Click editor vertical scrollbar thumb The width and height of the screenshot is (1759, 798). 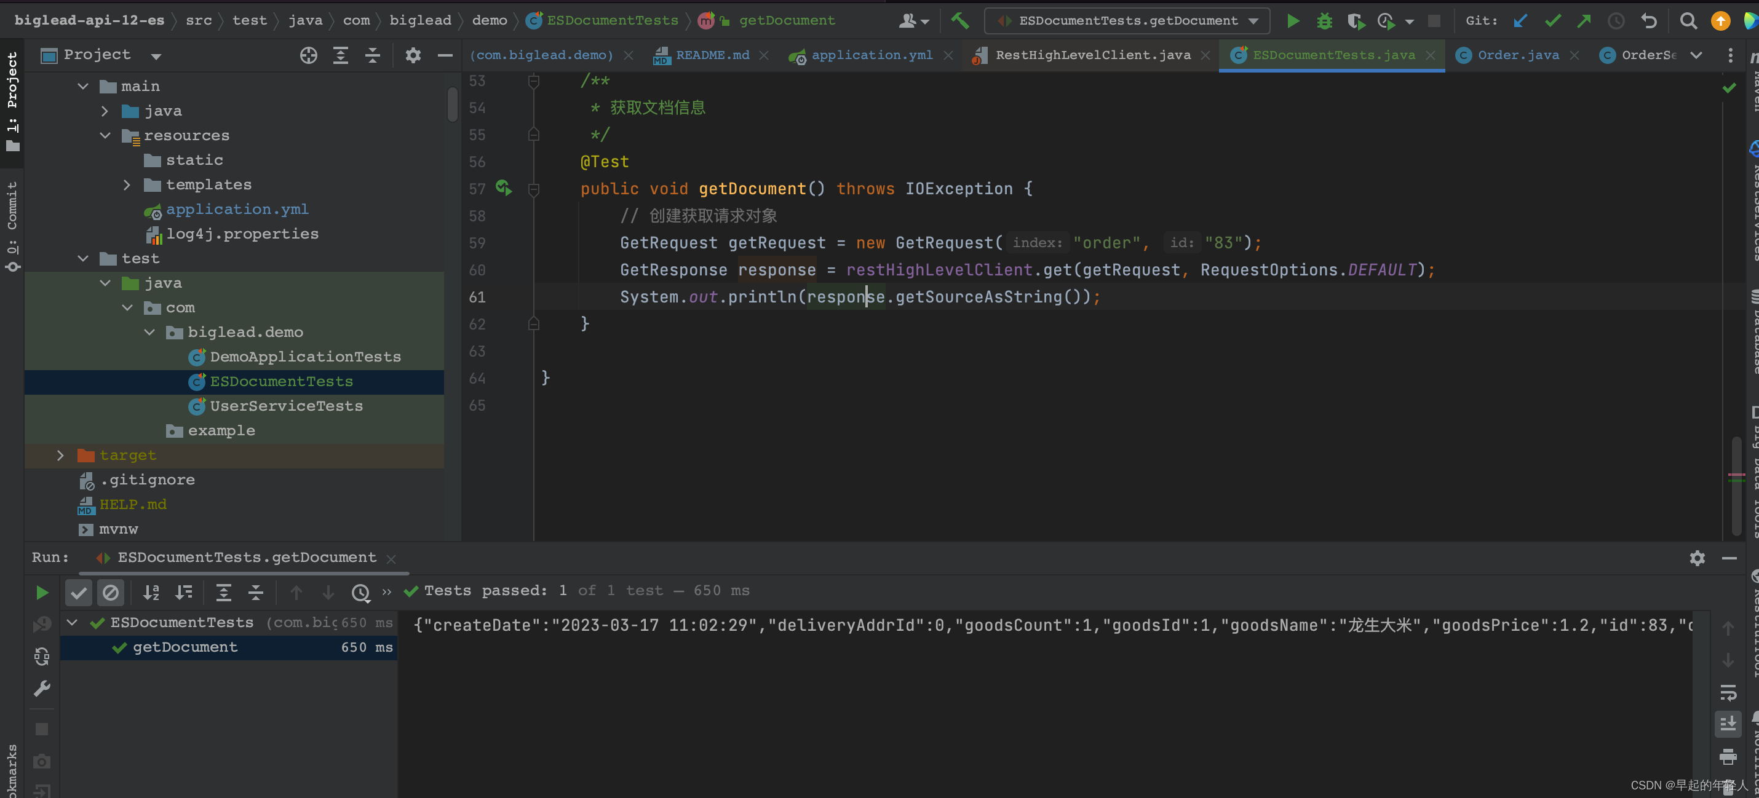coord(1736,486)
